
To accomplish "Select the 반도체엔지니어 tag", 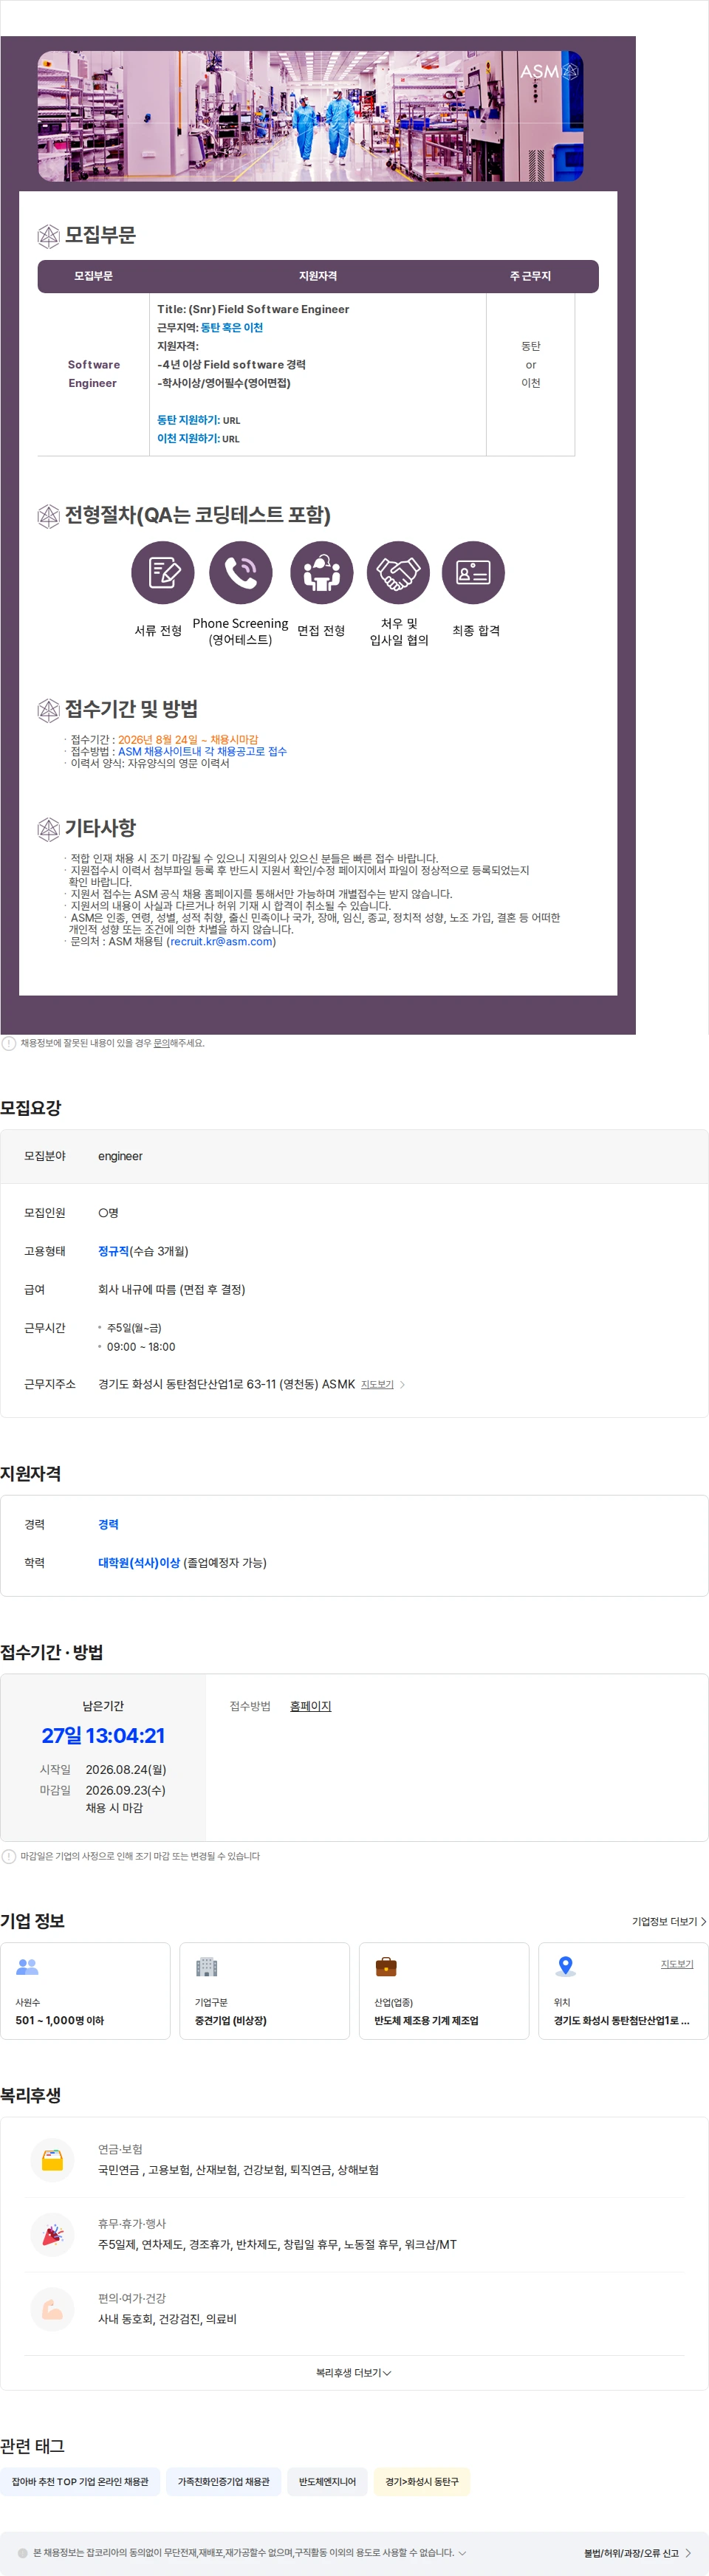I will pos(327,2481).
